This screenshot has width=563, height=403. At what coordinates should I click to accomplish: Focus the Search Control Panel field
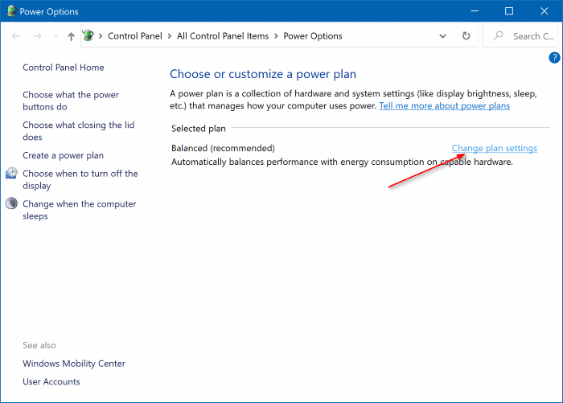click(x=520, y=36)
